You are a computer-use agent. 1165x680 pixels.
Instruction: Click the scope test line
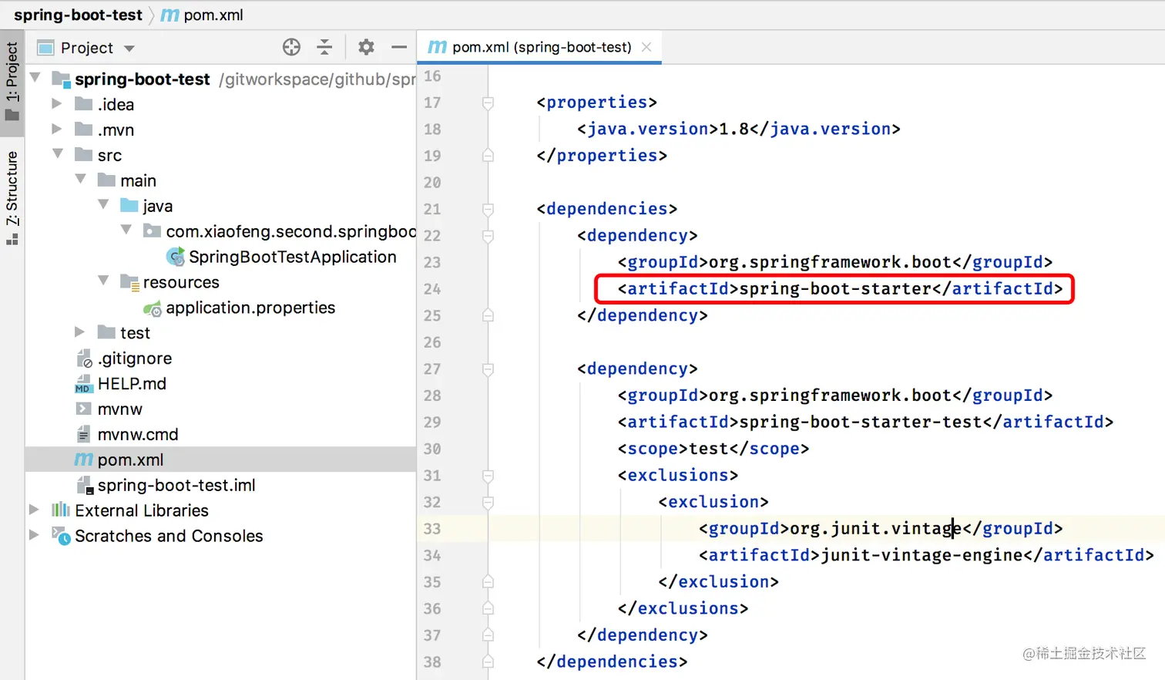713,449
